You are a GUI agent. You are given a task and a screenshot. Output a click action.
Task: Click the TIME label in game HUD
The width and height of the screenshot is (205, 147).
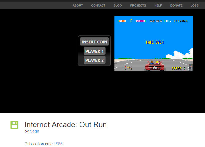(x=122, y=21)
